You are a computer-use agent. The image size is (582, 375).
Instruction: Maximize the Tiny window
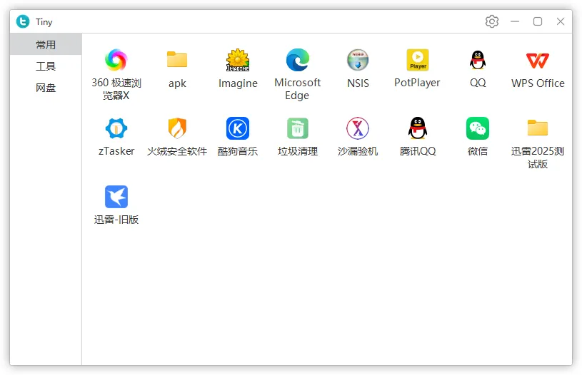[538, 21]
